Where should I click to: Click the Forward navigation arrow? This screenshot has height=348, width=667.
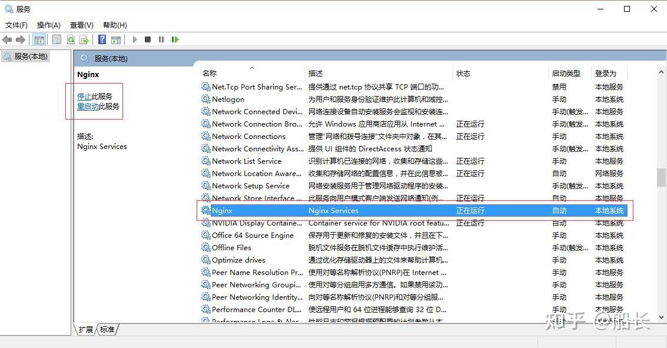click(x=19, y=39)
